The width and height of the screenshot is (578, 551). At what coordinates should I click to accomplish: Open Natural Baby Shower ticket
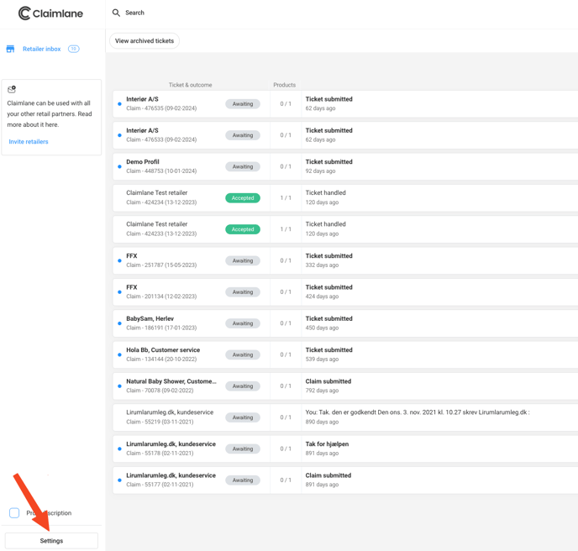(345, 386)
